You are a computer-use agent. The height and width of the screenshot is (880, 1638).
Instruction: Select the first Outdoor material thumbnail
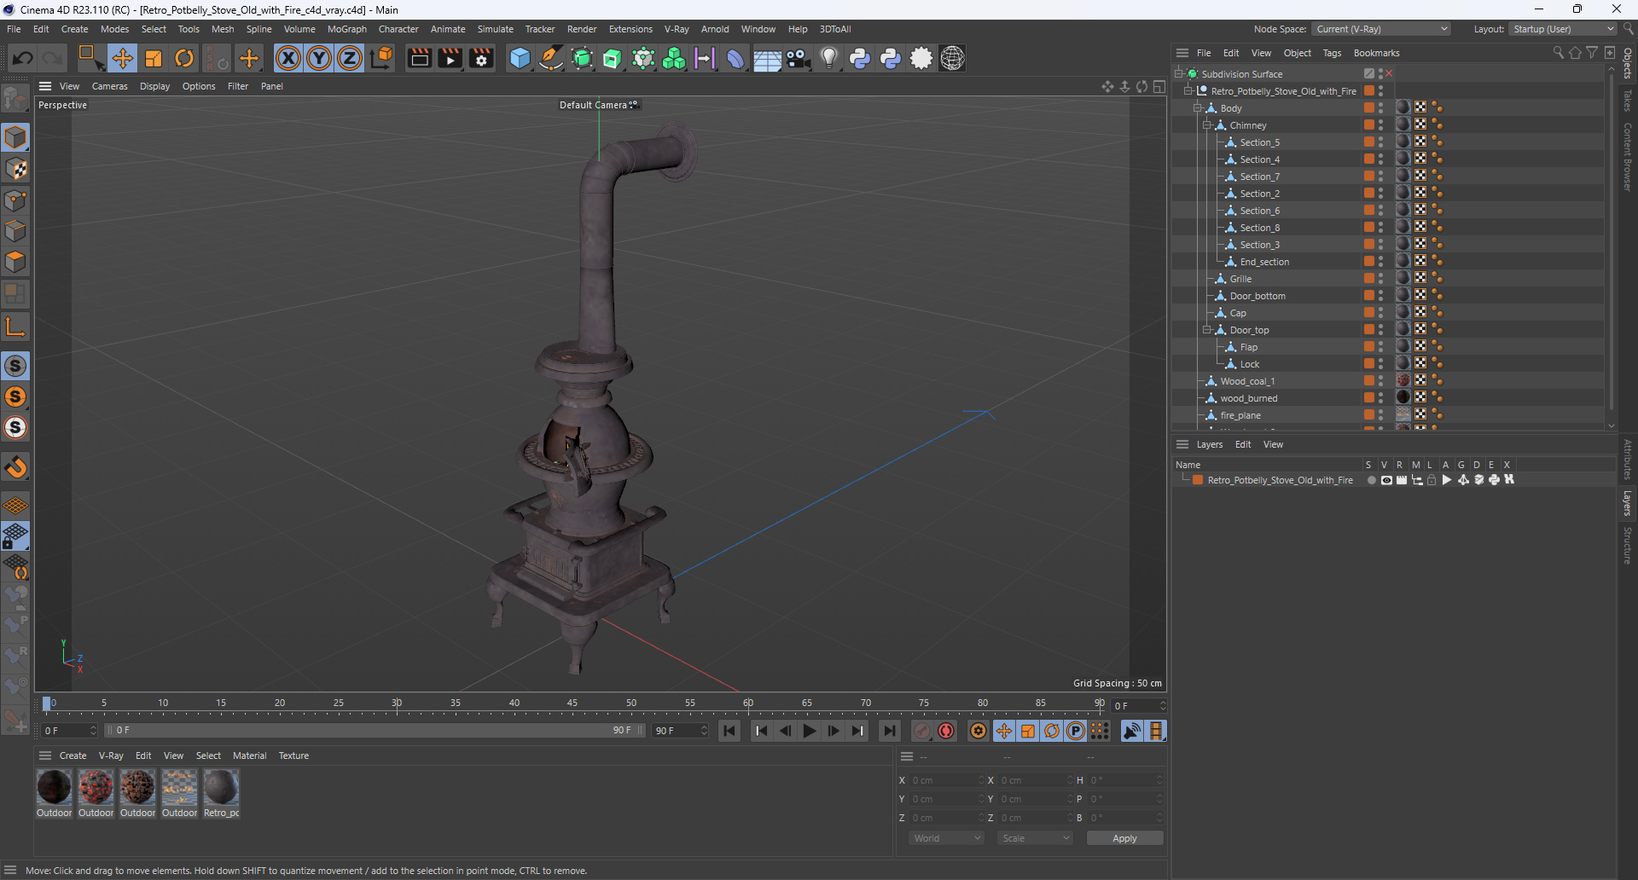[54, 787]
